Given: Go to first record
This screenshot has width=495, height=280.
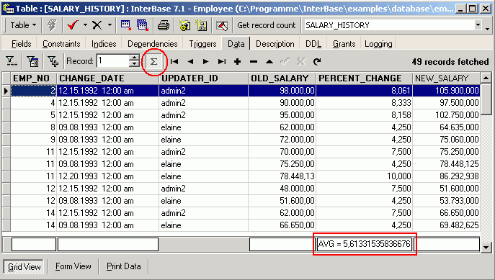Looking at the screenshot, I should click(174, 61).
